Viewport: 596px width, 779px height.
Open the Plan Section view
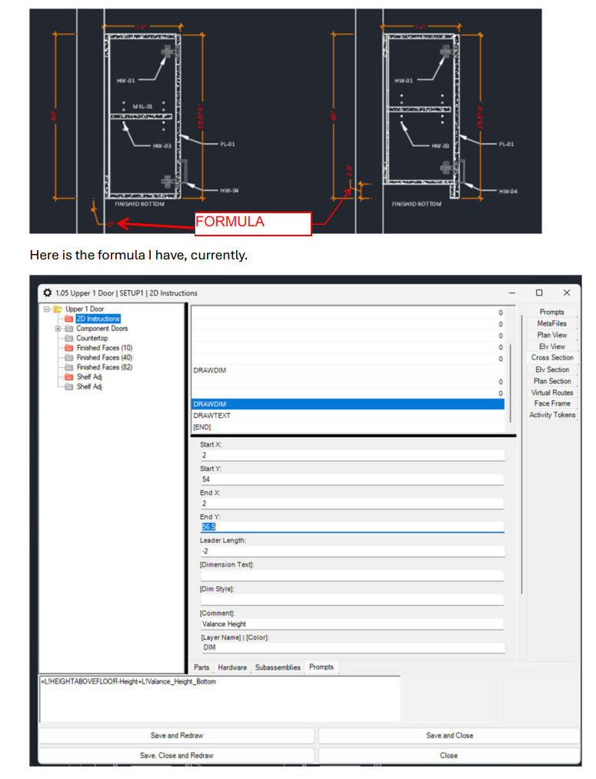pyautogui.click(x=552, y=381)
